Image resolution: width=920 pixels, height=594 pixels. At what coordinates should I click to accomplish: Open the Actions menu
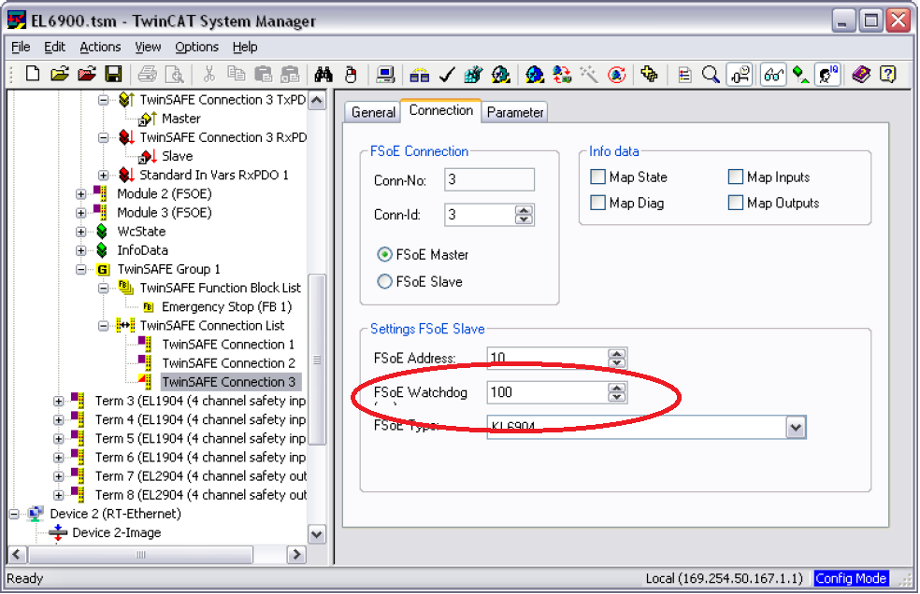point(100,47)
